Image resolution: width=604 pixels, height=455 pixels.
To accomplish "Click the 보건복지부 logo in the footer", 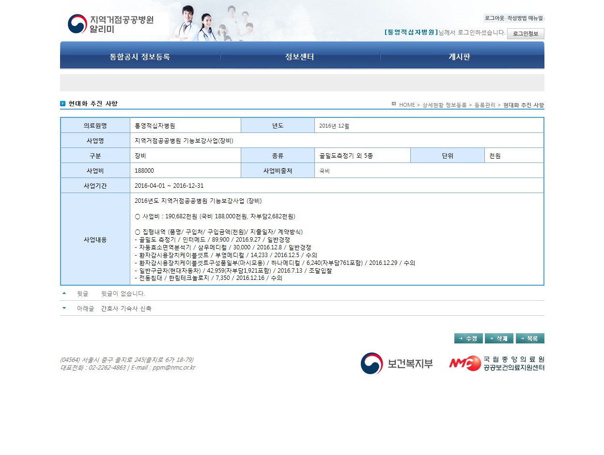I will 397,363.
